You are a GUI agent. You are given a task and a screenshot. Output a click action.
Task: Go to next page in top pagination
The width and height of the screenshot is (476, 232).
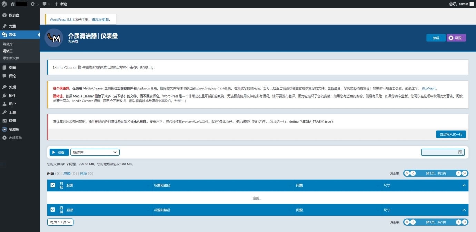point(458,173)
